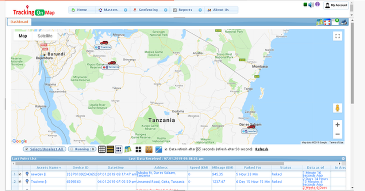This screenshot has height=191, width=365.
Task: Sort by Assets Name column header
Action: pyautogui.click(x=49, y=168)
